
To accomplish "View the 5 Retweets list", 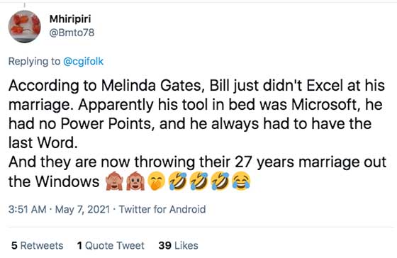I will coord(37,245).
